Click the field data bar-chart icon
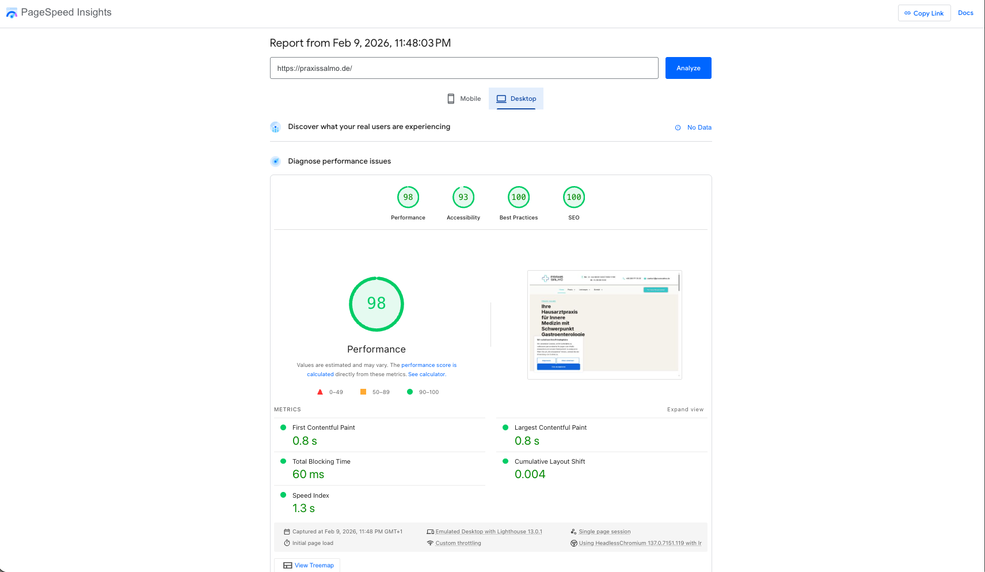 276,127
